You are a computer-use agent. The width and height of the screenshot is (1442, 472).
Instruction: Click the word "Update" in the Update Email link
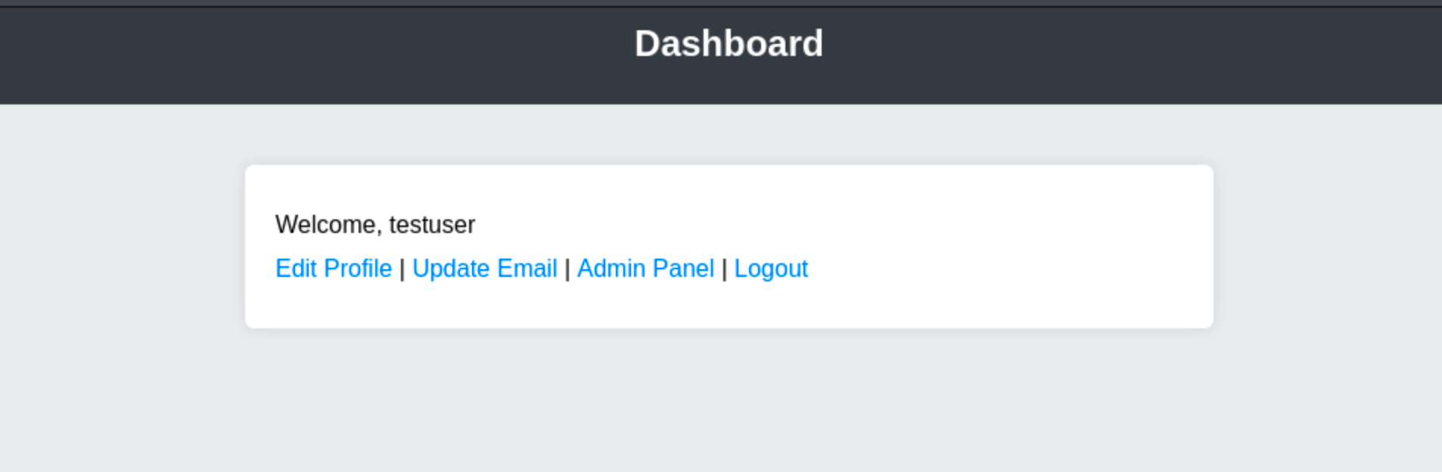click(x=451, y=269)
